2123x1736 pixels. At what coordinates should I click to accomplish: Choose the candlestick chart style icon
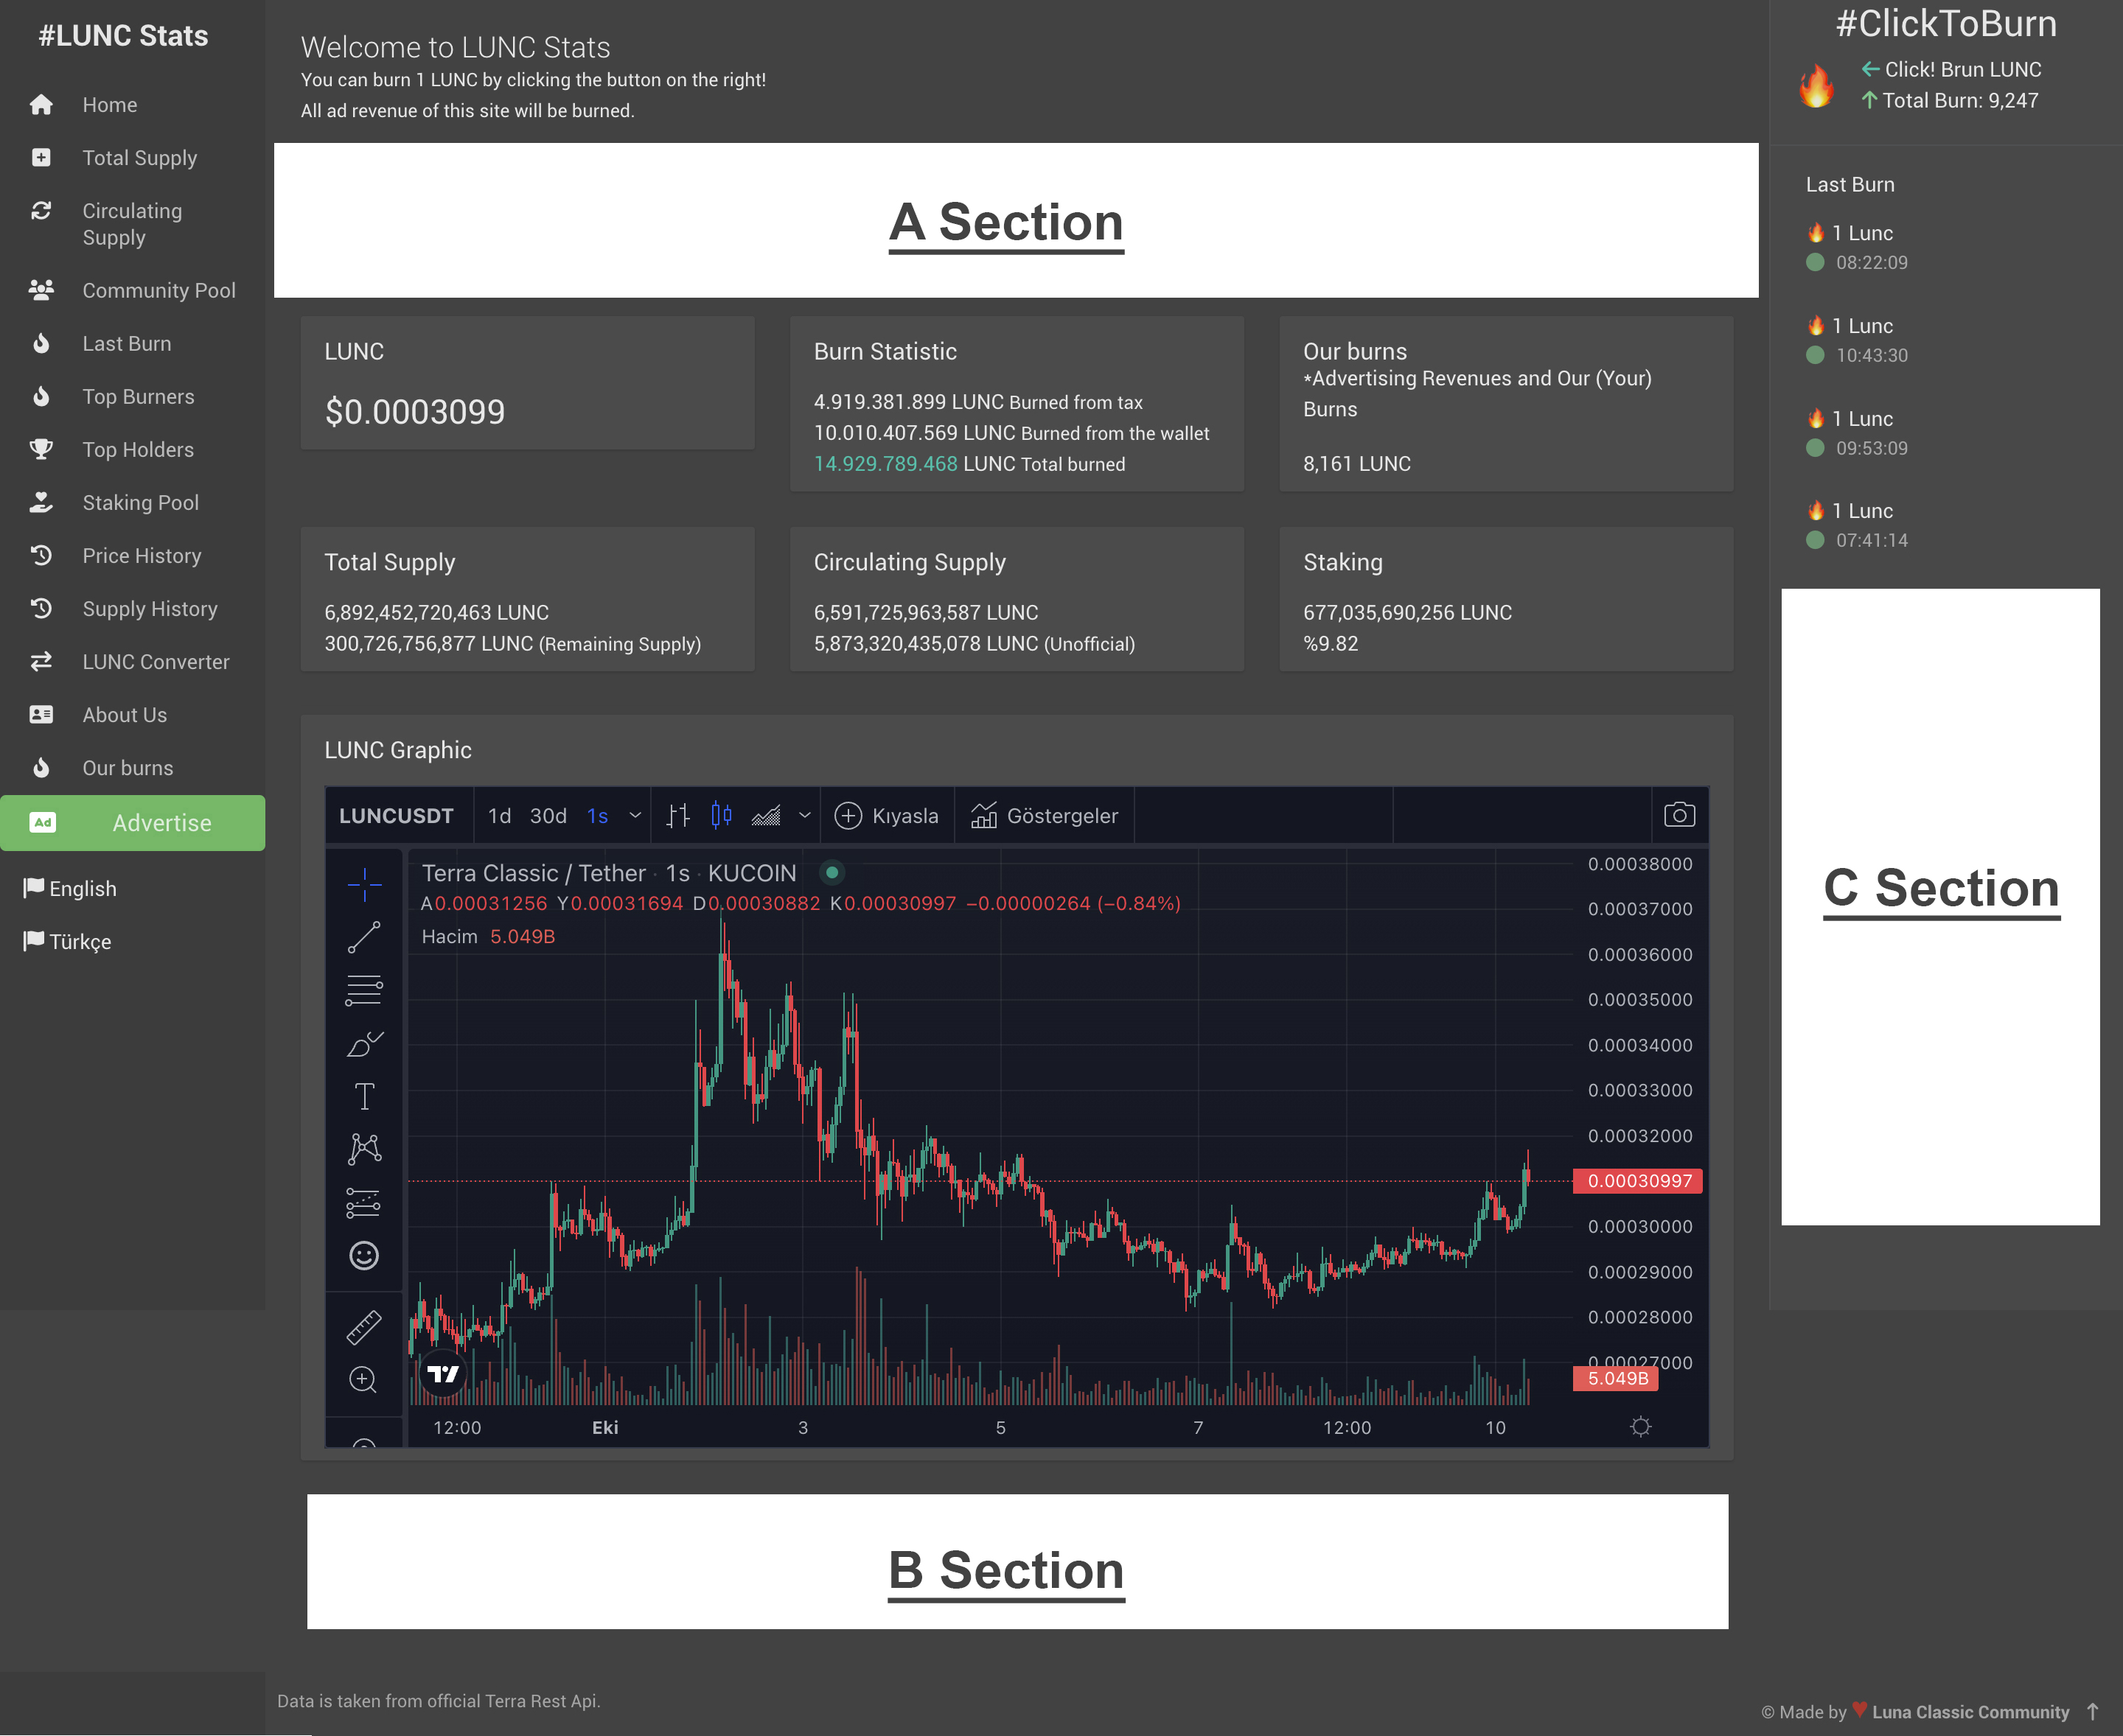point(722,816)
